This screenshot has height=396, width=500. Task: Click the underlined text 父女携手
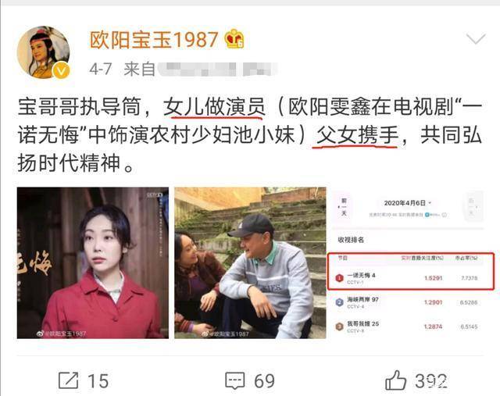(x=358, y=135)
